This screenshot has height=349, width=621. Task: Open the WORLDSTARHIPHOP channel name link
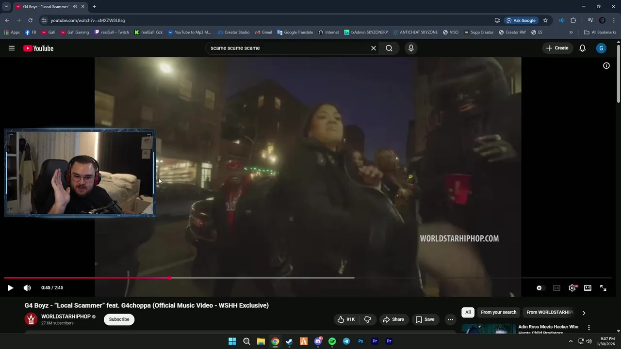point(66,317)
